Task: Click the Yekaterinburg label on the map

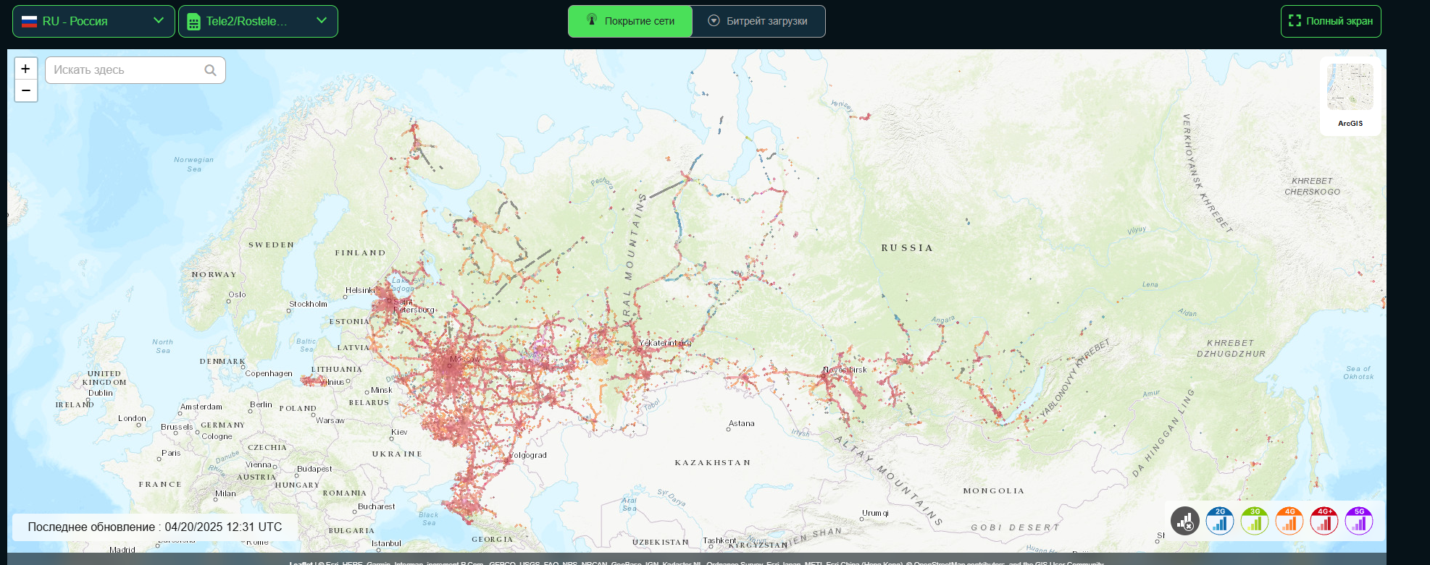Action: 665,343
